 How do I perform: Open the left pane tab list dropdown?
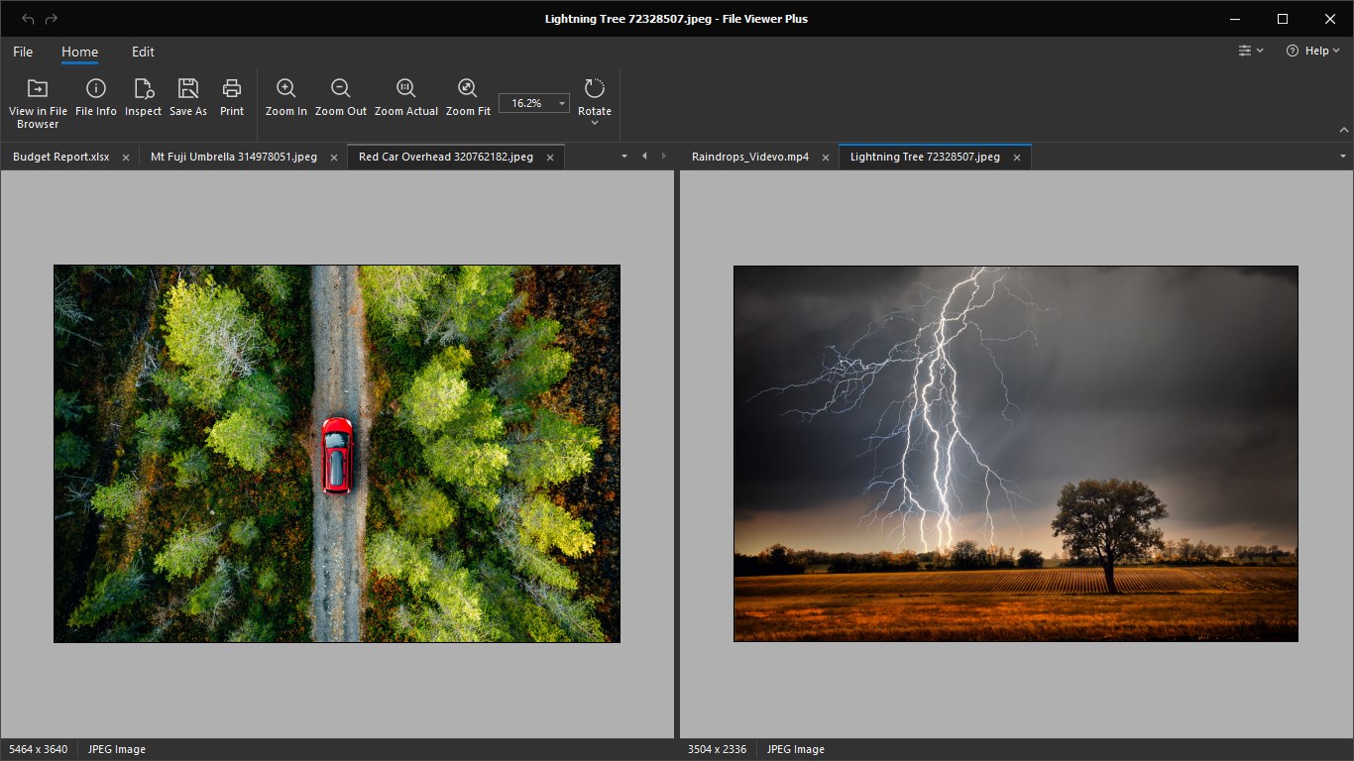click(624, 157)
